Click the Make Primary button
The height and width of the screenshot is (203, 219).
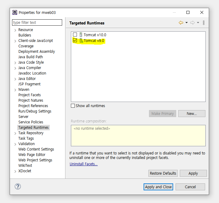[162, 114]
